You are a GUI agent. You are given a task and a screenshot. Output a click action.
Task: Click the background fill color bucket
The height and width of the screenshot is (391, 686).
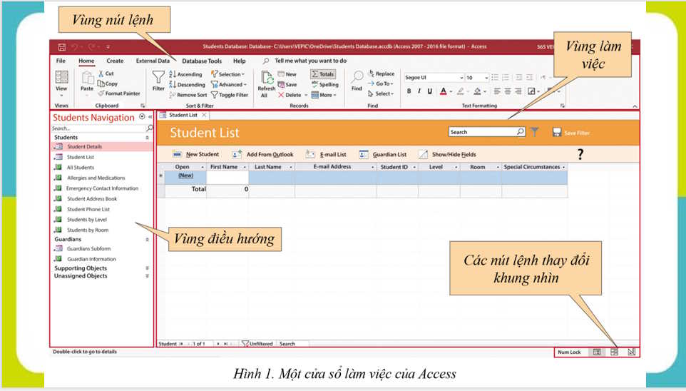(477, 91)
